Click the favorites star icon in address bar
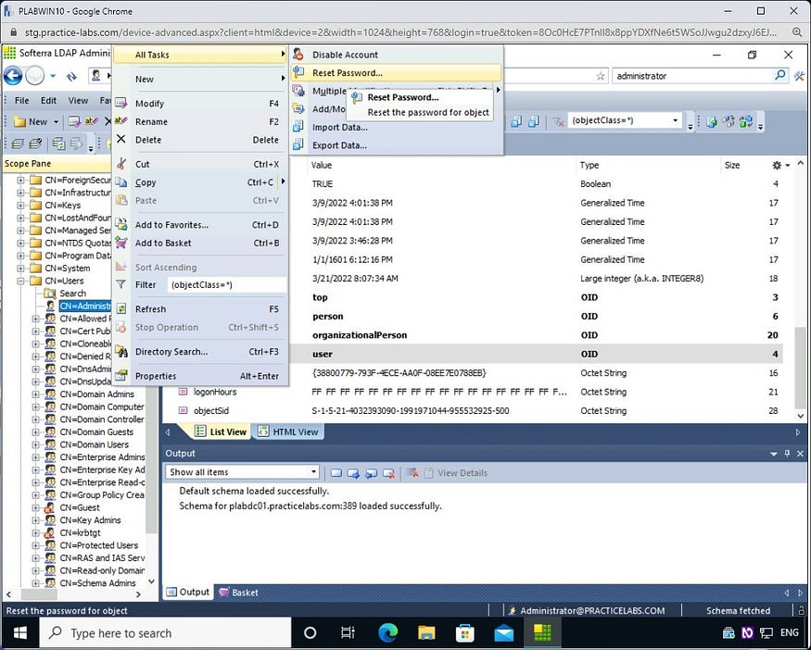 (x=600, y=76)
